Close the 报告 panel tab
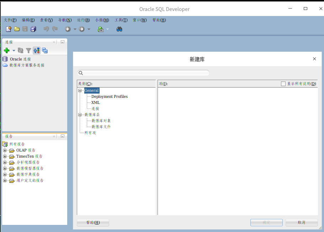Screen dimensions: 324x232 tap(54, 137)
